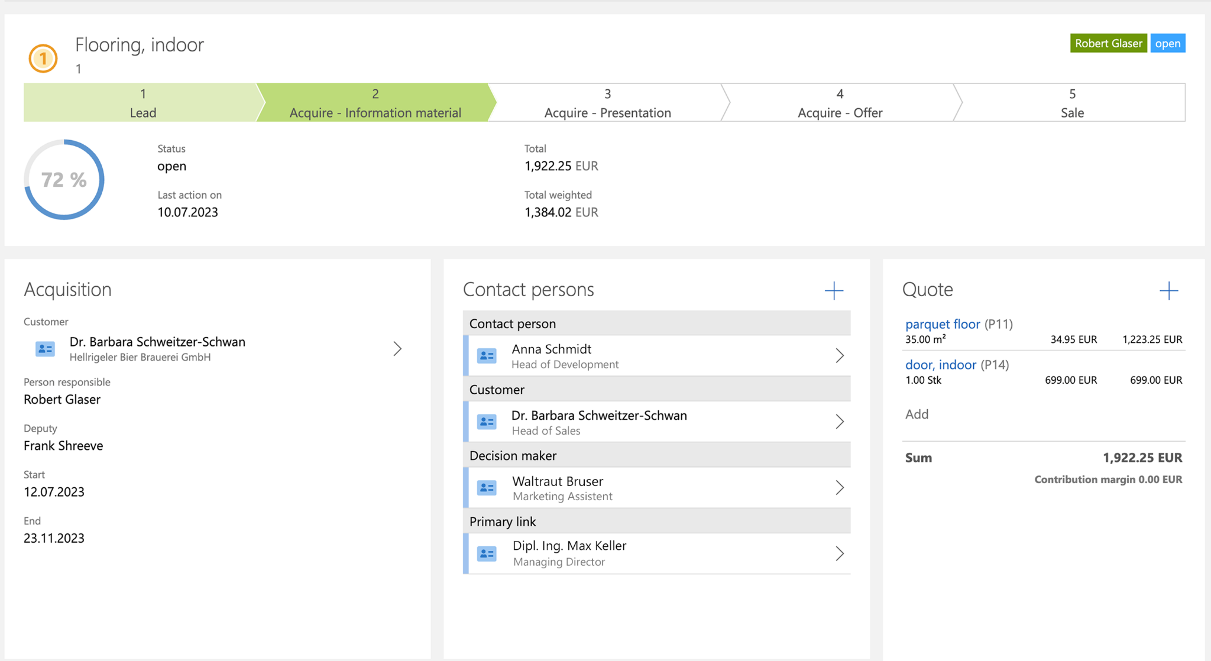Click the customer card icon in the Acquisition panel

tap(45, 349)
